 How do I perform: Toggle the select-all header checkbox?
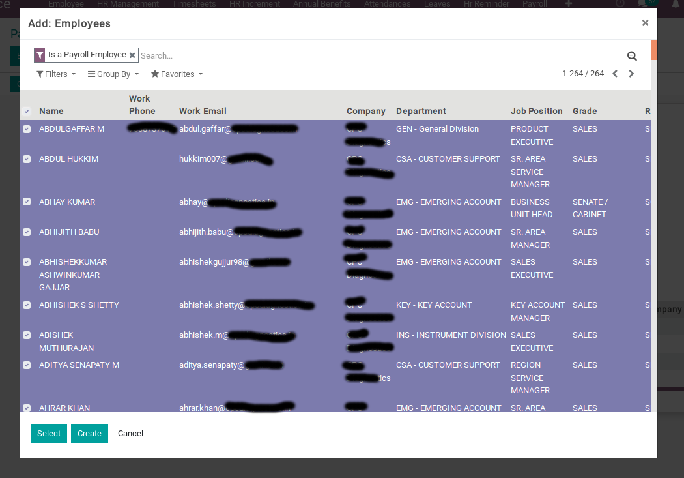[27, 112]
